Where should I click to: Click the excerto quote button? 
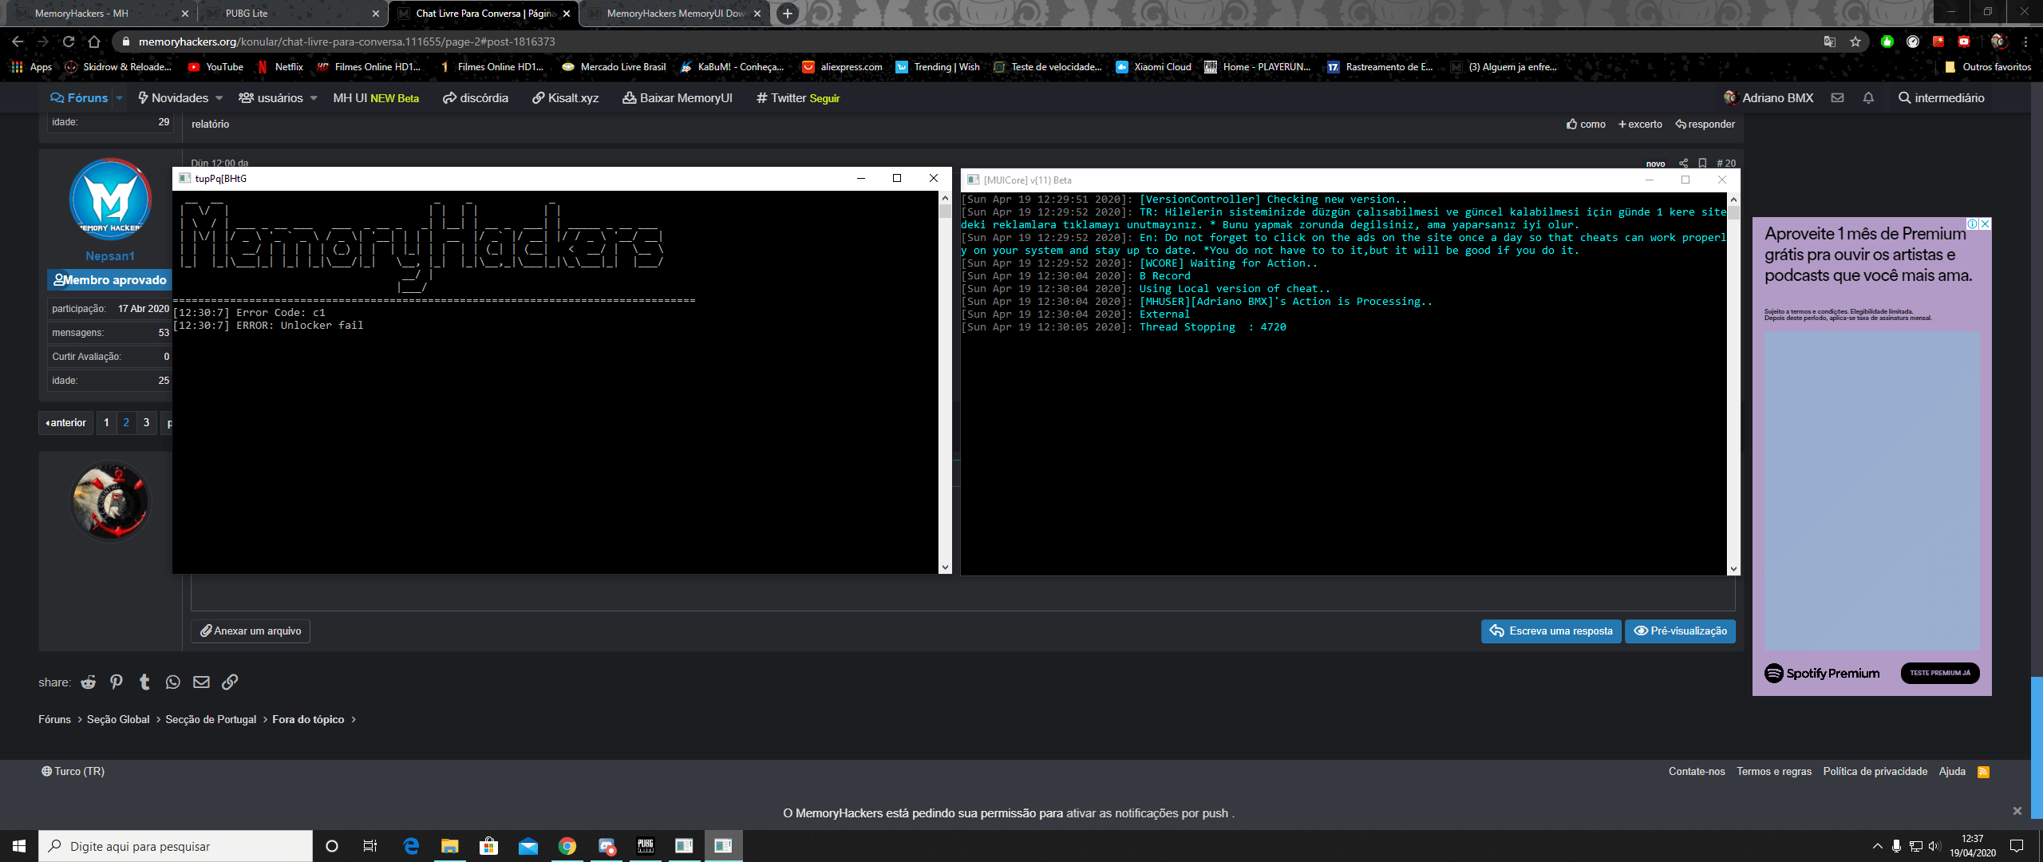tap(1640, 125)
